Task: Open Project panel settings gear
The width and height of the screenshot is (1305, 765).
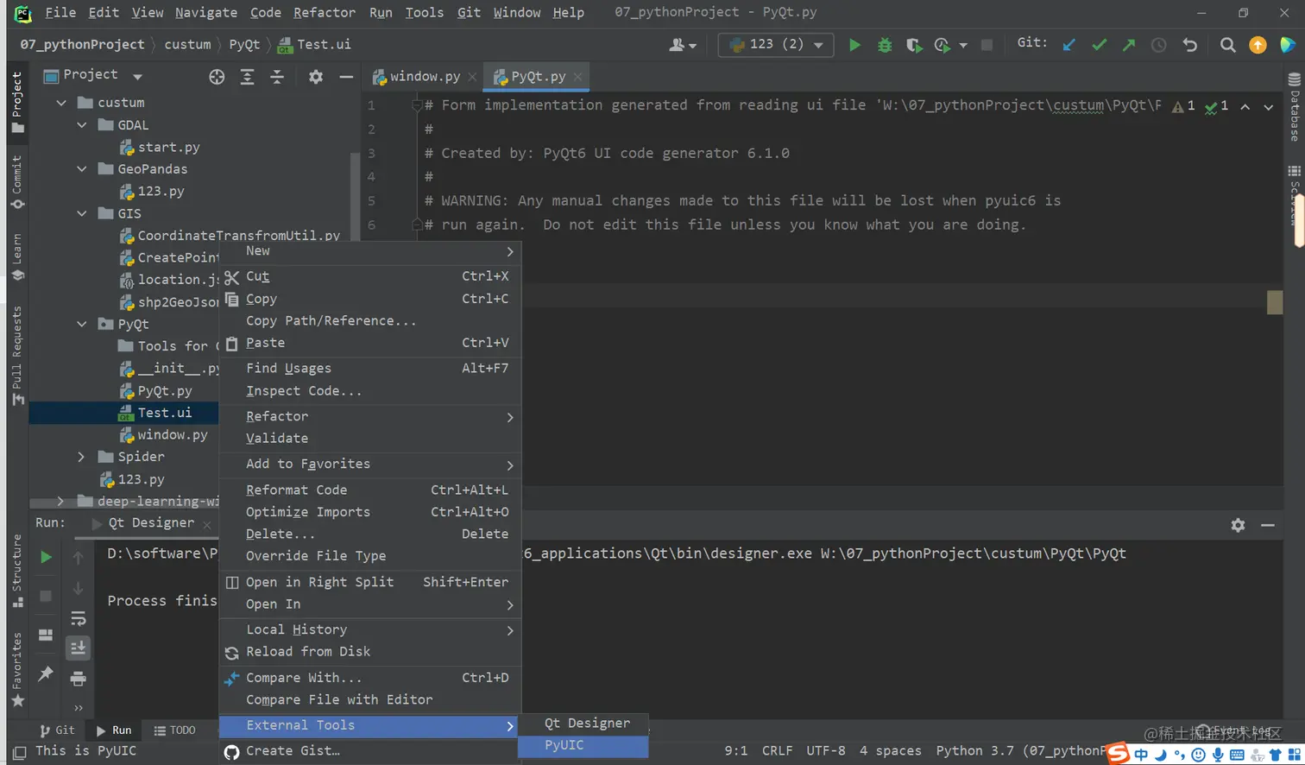Action: pos(316,77)
